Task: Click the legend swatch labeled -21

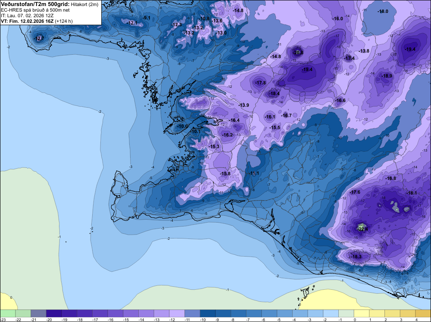Action: coord(38,313)
